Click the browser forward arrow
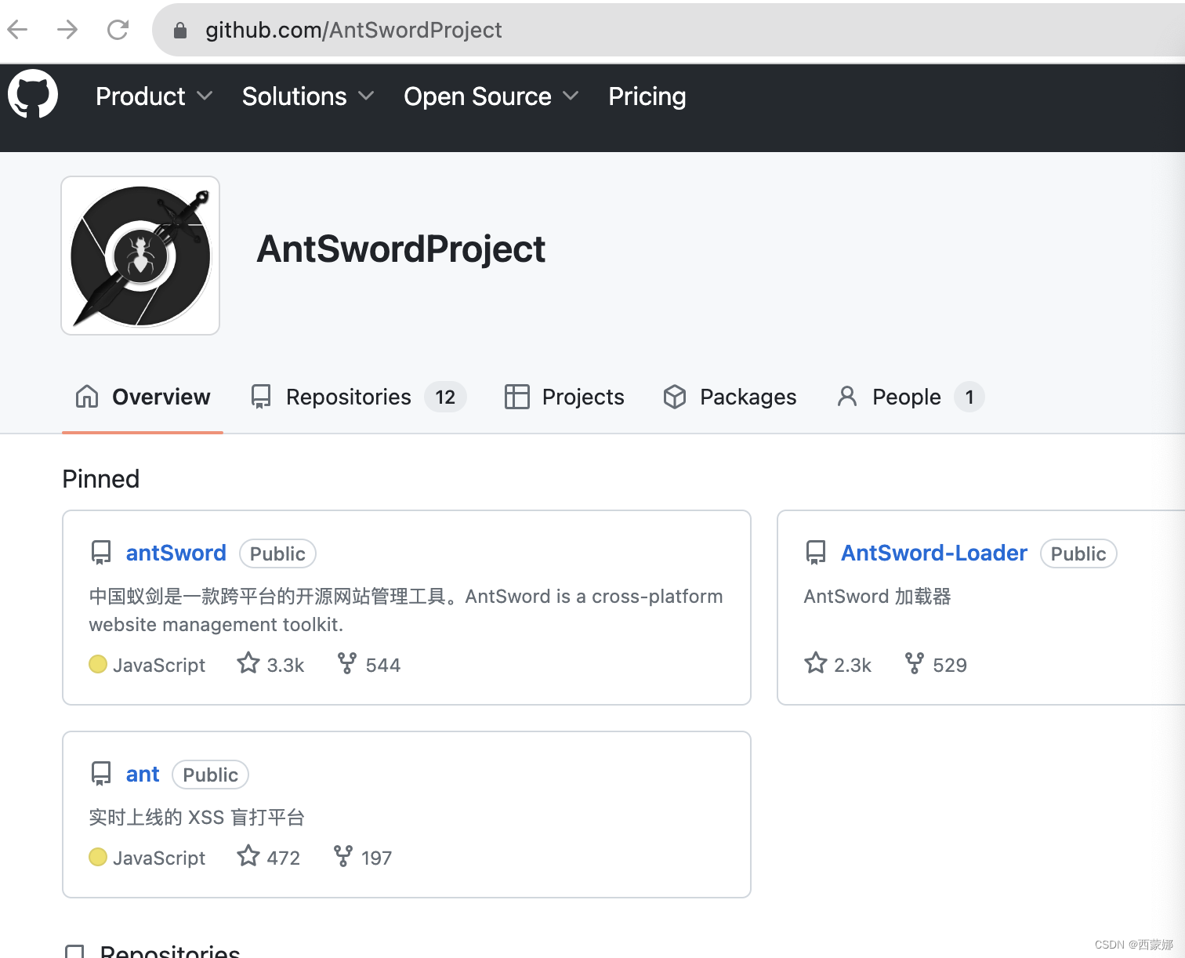 pos(67,30)
